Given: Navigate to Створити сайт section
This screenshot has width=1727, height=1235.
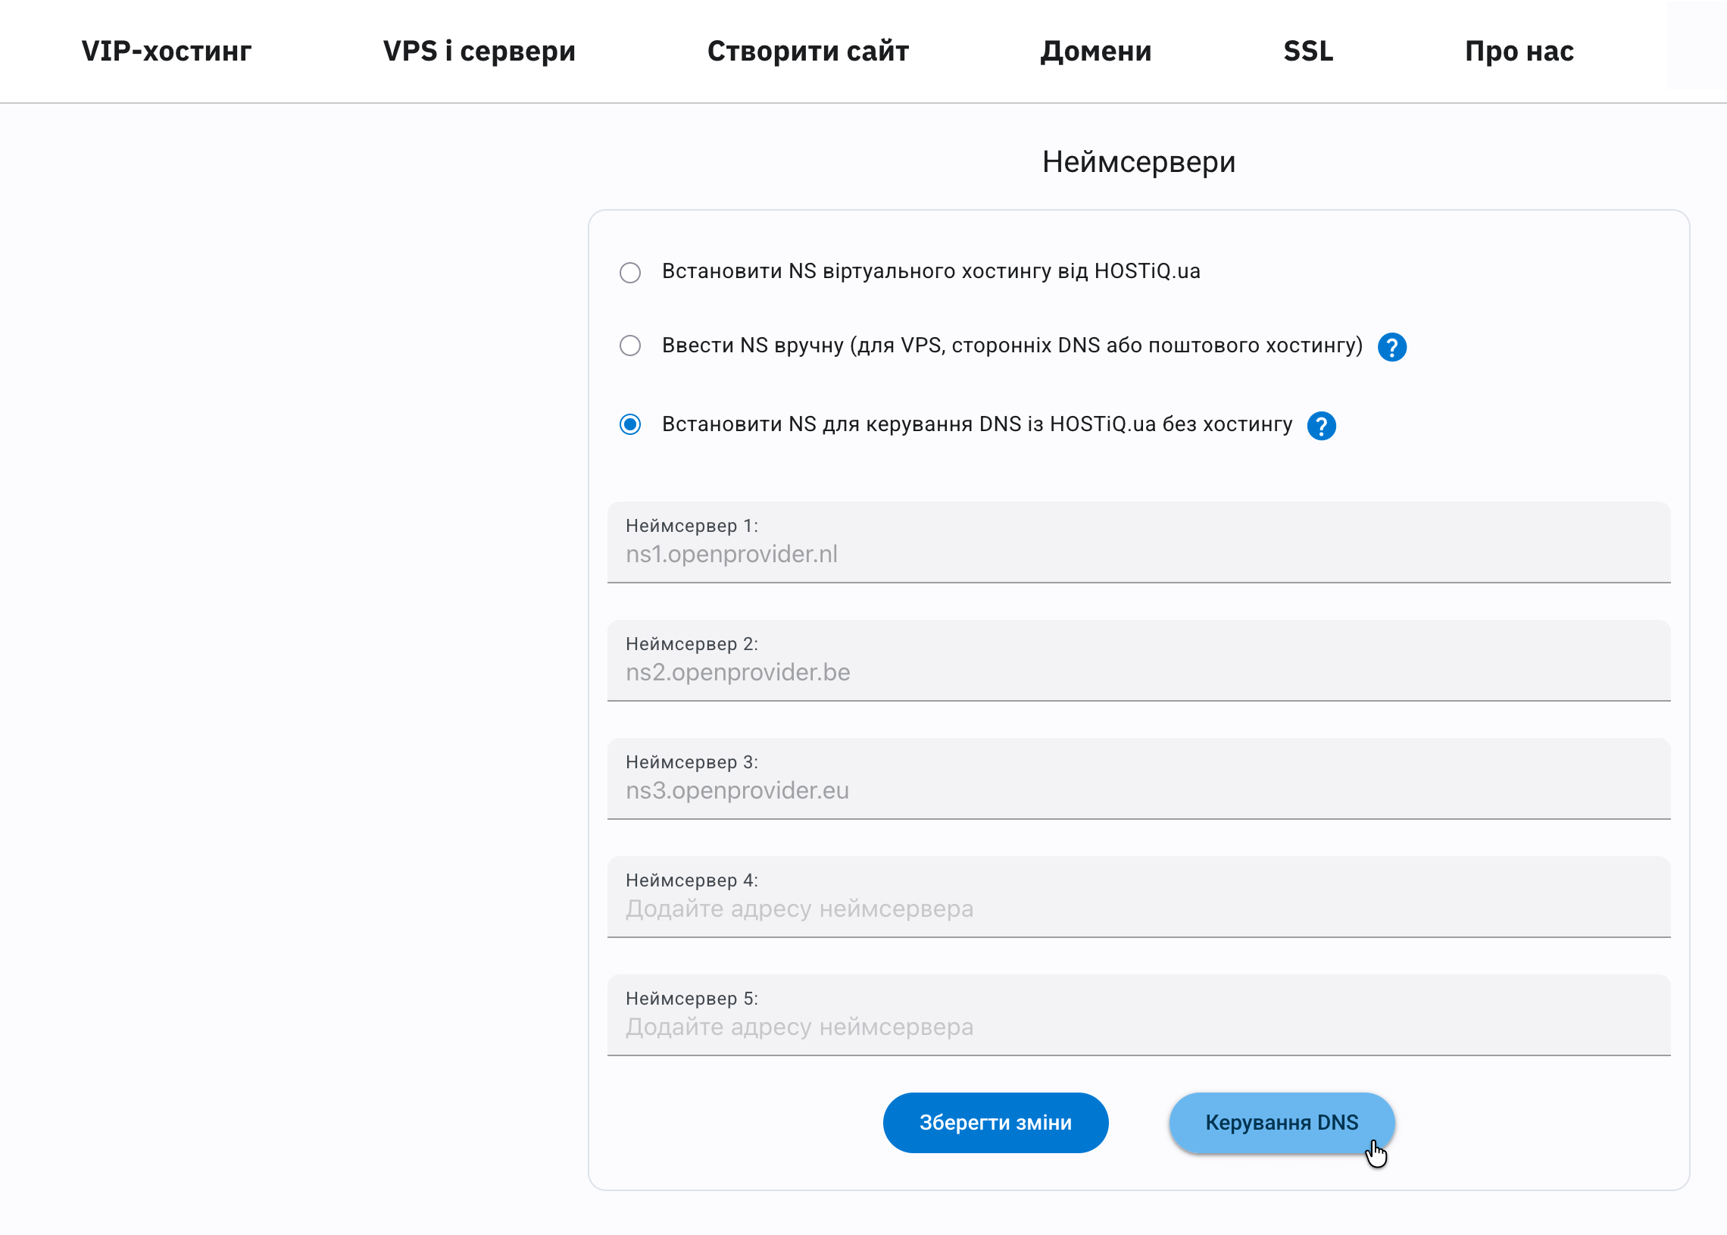Looking at the screenshot, I should [x=808, y=50].
